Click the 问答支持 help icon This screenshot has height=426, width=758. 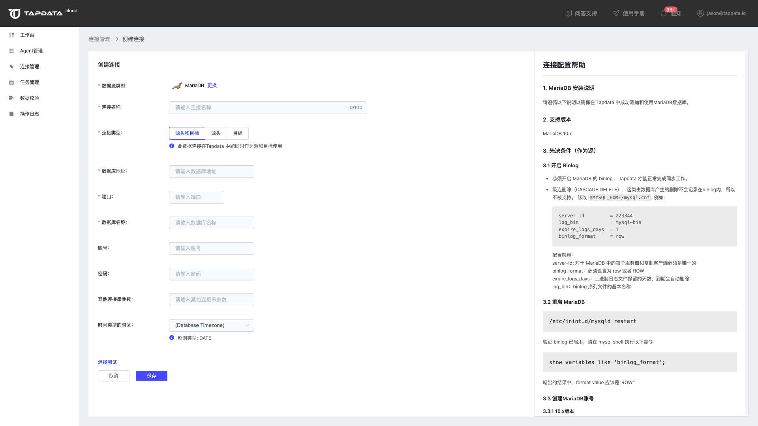tap(568, 13)
